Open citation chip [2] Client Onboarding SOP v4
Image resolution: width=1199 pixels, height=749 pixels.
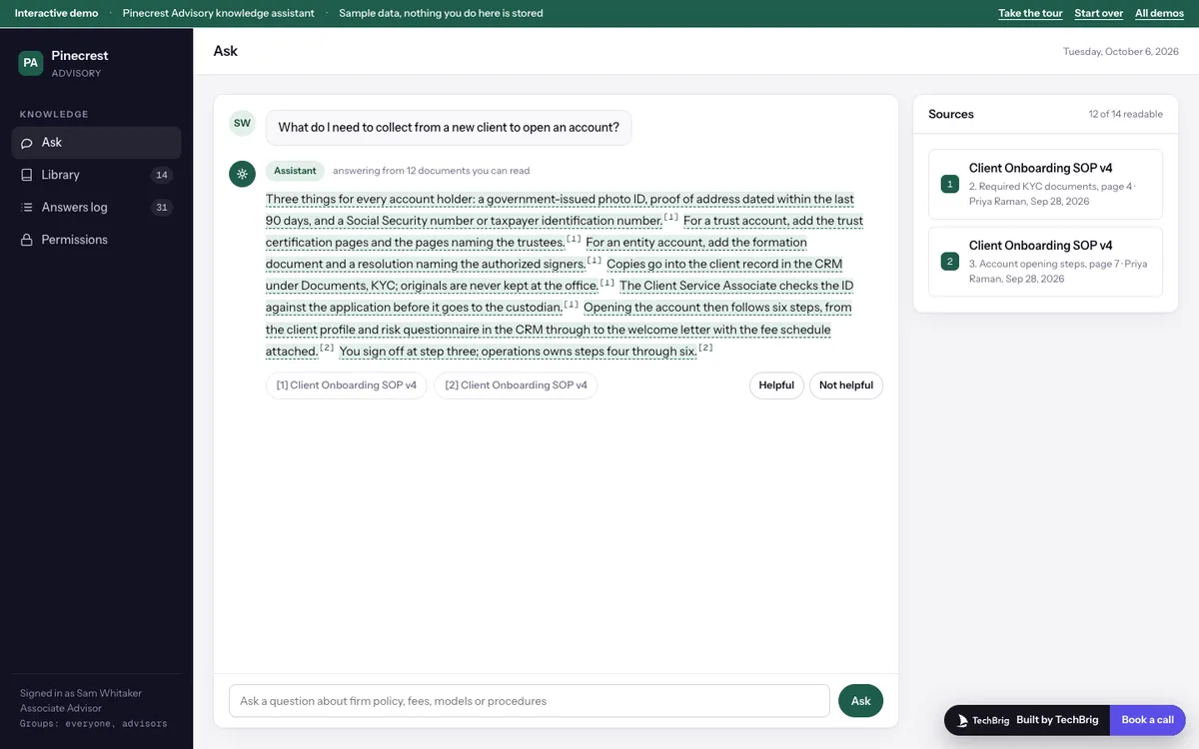coord(516,385)
